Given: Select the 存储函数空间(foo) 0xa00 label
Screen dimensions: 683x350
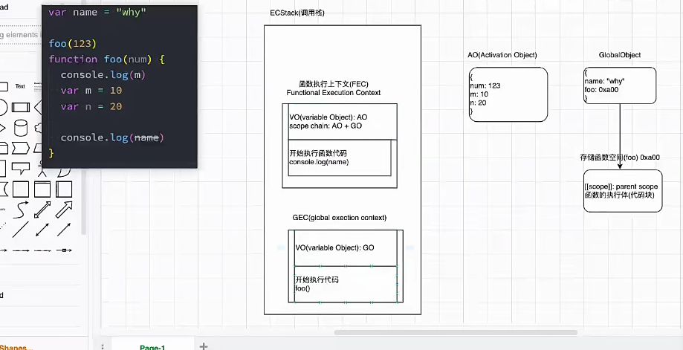Looking at the screenshot, I should pos(619,158).
